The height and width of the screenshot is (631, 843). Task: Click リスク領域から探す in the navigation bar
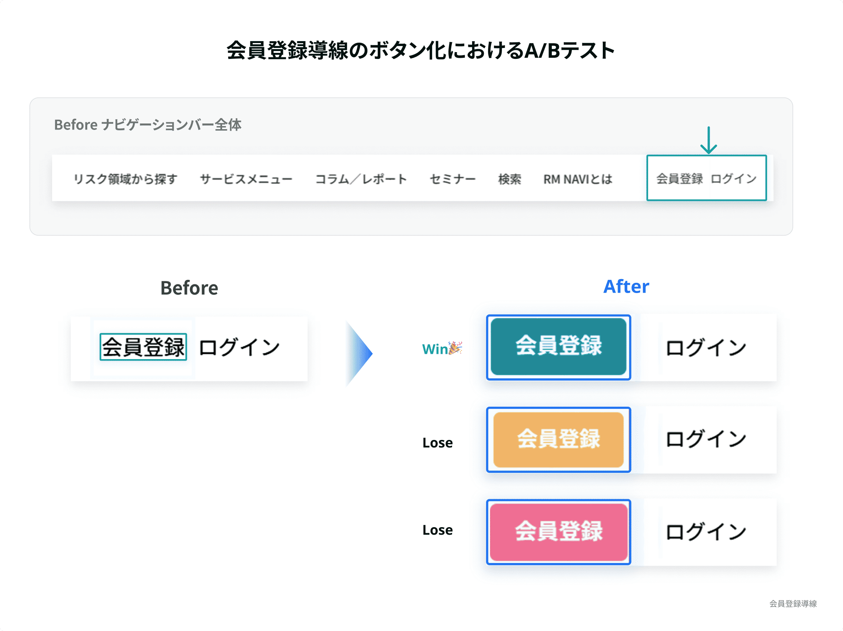(125, 179)
